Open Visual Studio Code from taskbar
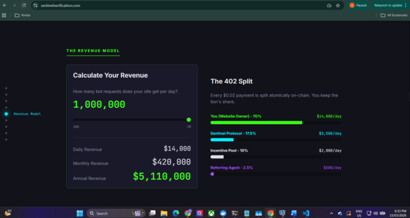Viewport: 410px width, 218px height. coord(306,213)
